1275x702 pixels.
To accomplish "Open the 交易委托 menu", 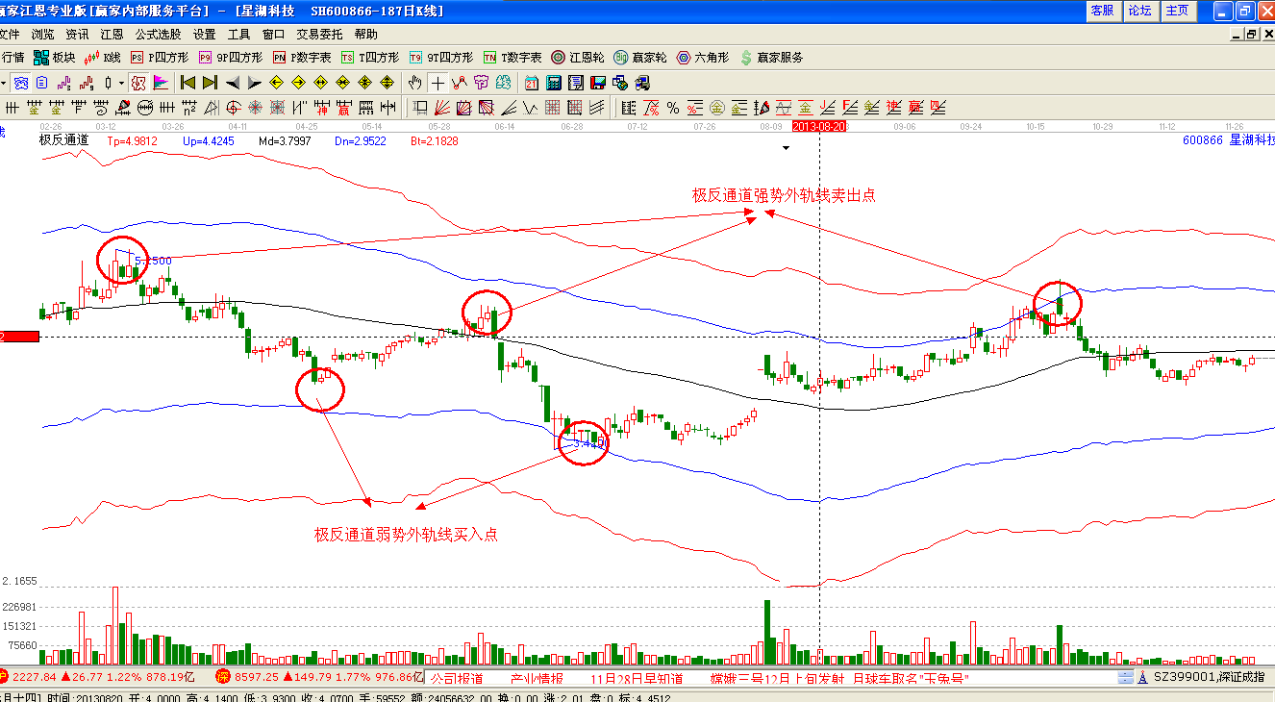I will tap(319, 34).
